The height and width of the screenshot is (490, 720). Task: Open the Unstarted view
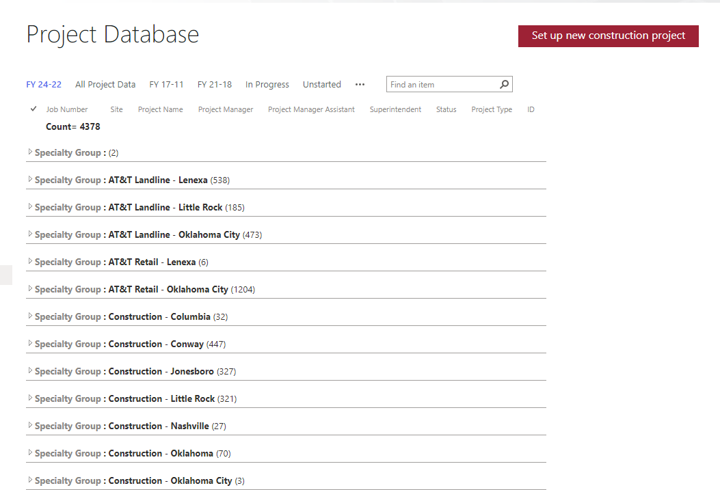click(x=321, y=85)
